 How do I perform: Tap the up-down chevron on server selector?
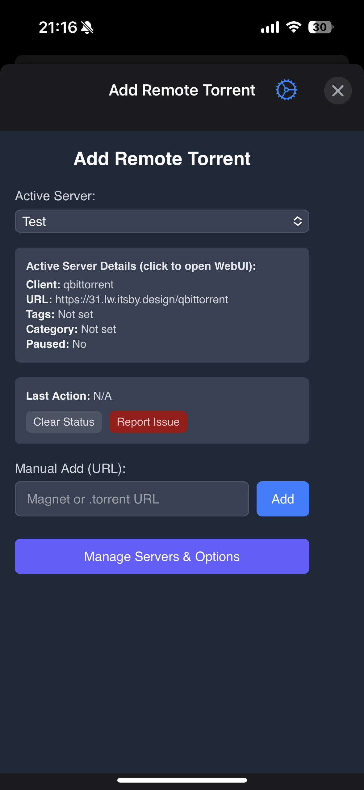point(297,221)
